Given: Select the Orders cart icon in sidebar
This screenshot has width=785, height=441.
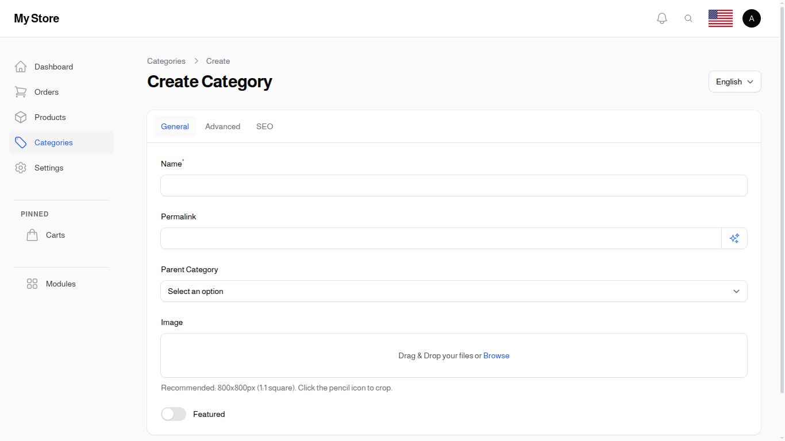Looking at the screenshot, I should tap(21, 92).
